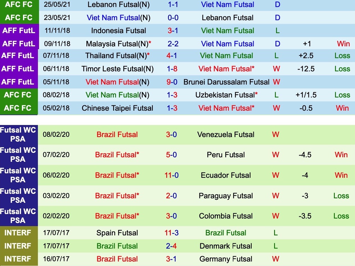This screenshot has height=266, width=355.
Task: Open the Futsal WC PSA label dated 08/02/20
Action: click(x=19, y=135)
